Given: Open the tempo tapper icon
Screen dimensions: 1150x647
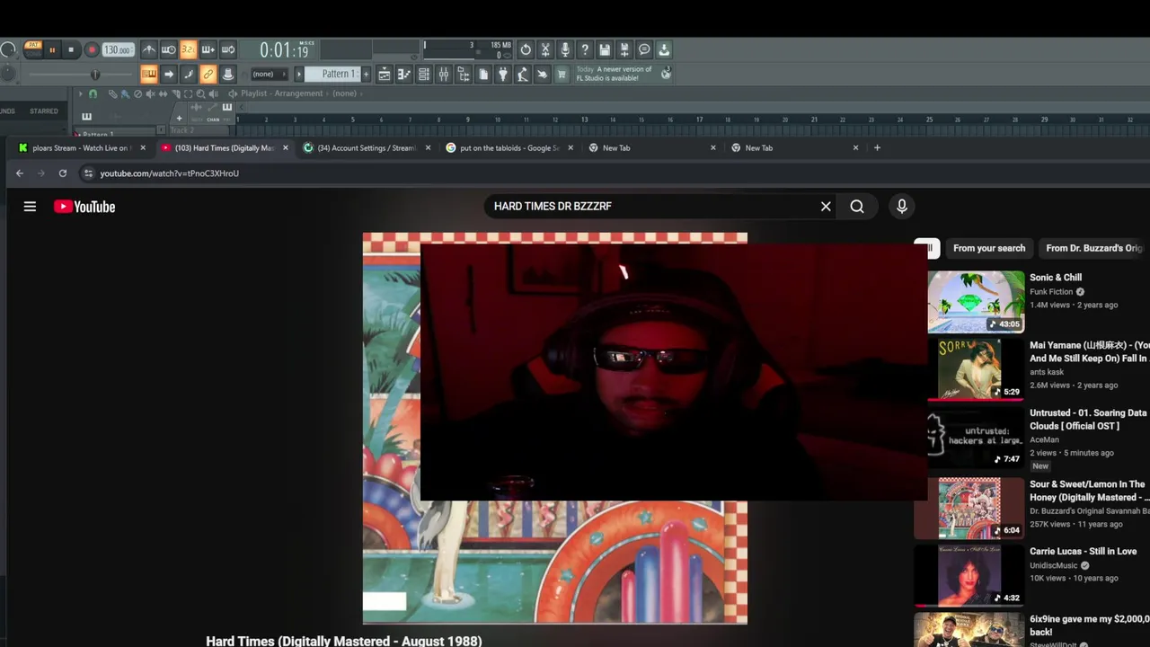Looking at the screenshot, I should click(x=523, y=75).
